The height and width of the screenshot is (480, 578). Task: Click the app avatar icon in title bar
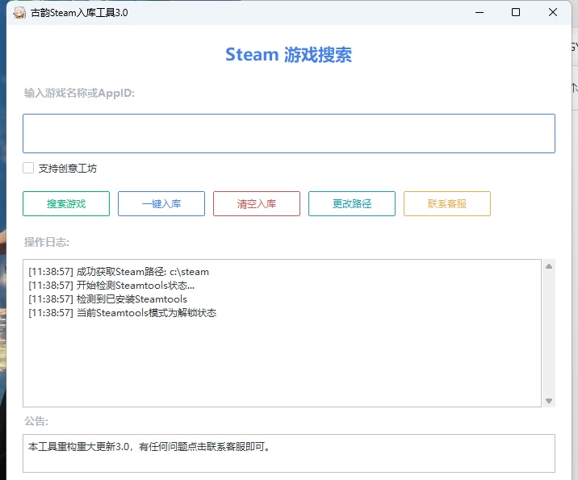click(19, 13)
